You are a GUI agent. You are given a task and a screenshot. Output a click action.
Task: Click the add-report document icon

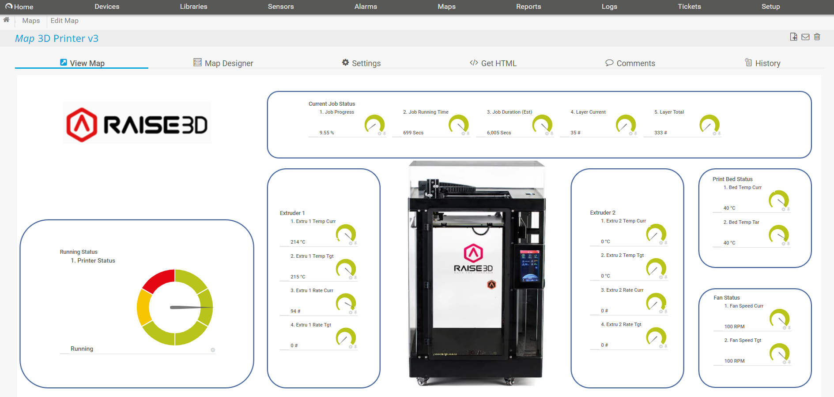click(x=793, y=37)
